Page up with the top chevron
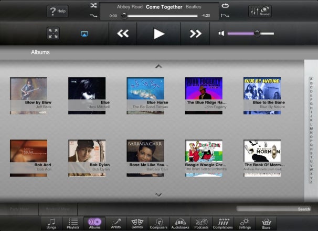318x231 pixels. [x=158, y=66]
